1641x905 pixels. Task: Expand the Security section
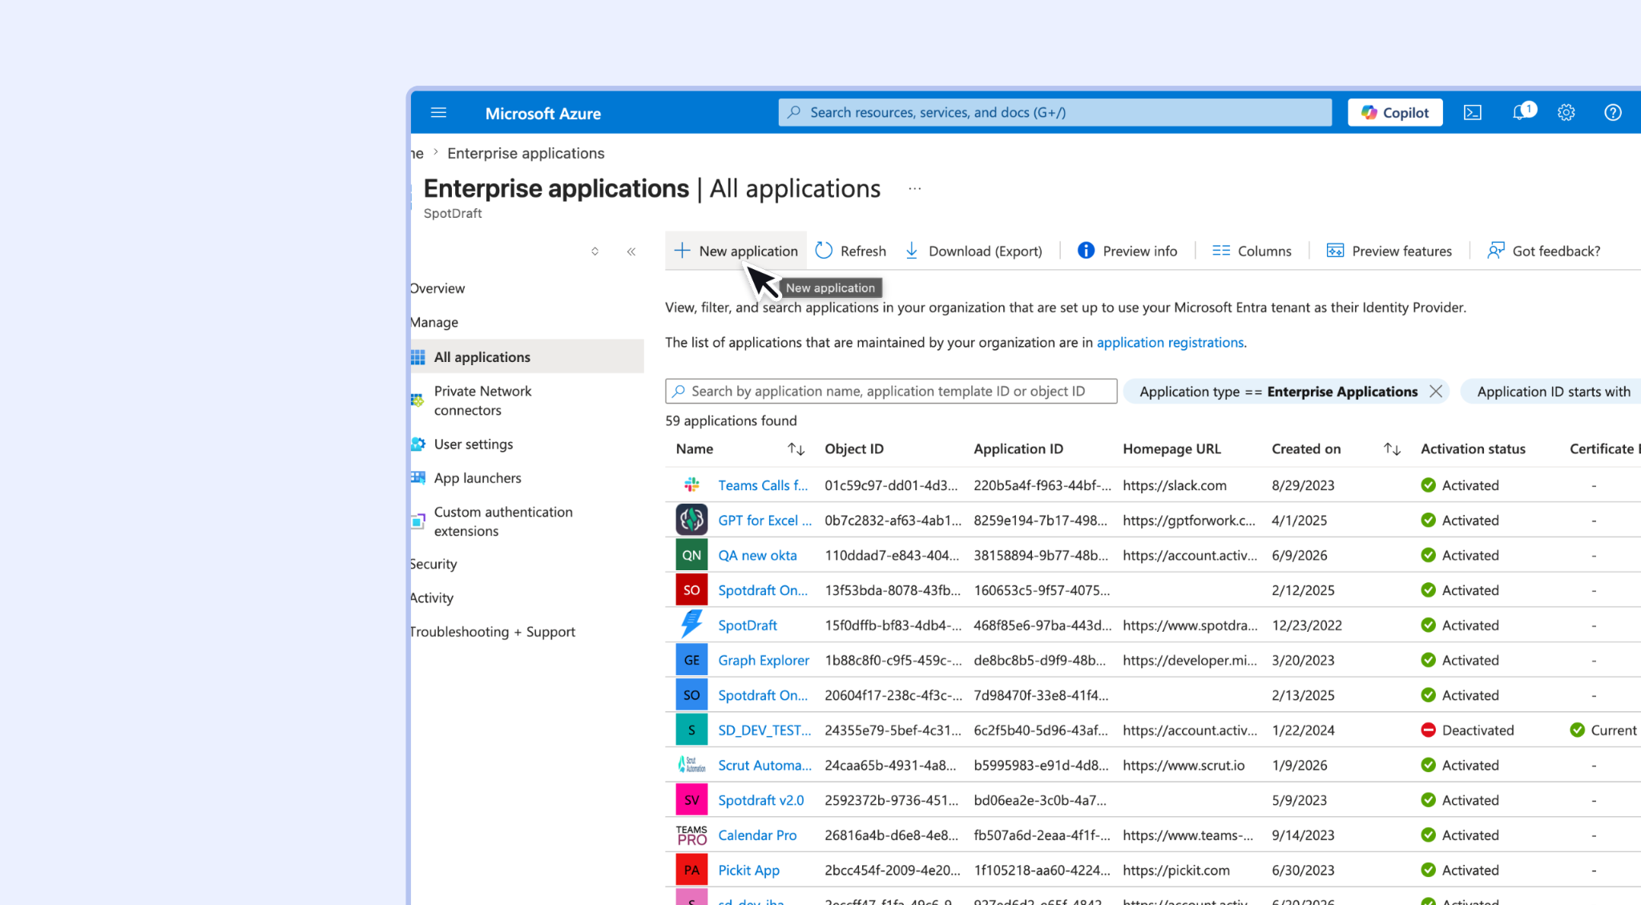(433, 564)
